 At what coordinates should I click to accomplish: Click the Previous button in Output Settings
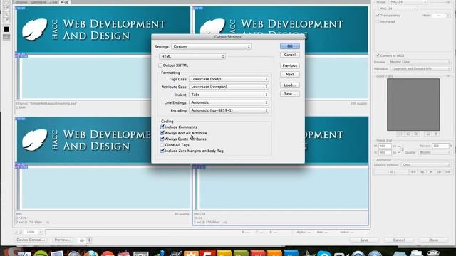click(x=290, y=66)
